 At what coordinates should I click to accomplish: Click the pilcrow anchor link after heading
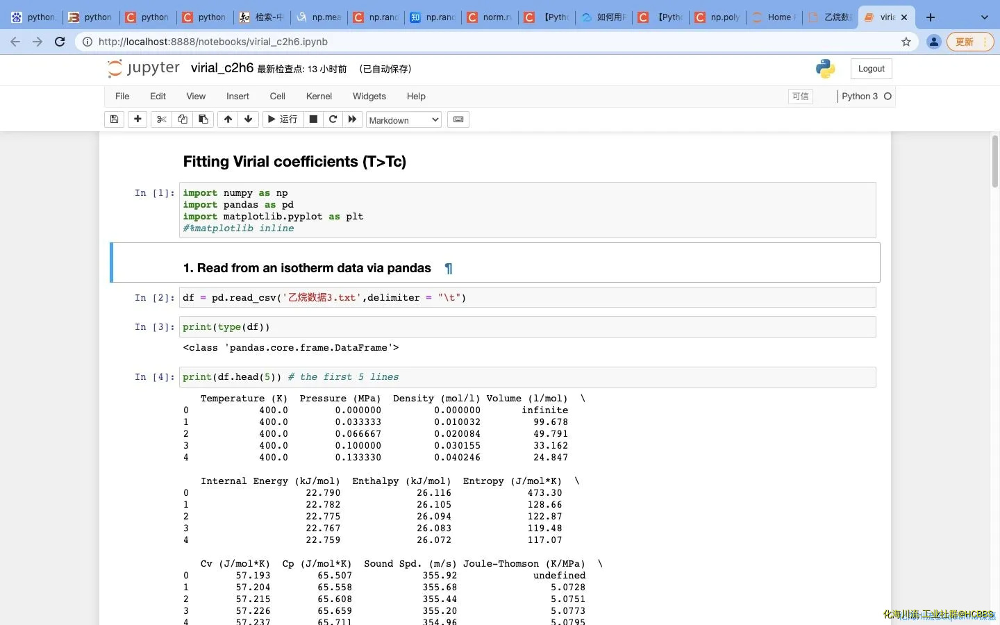(449, 268)
